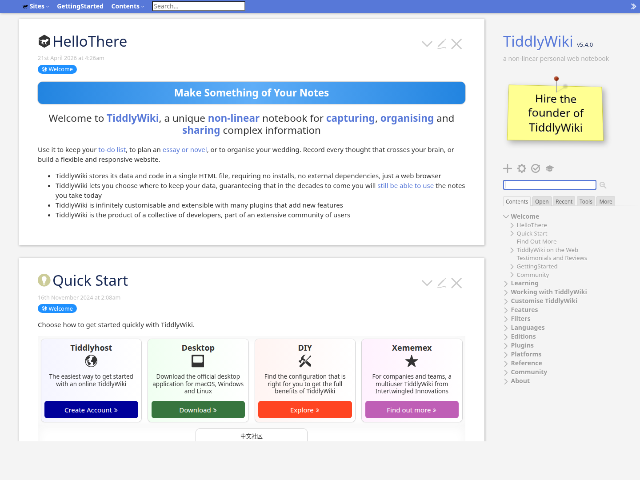The image size is (640, 480).
Task: Switch to the Tools sidebar tab
Action: [x=586, y=201]
